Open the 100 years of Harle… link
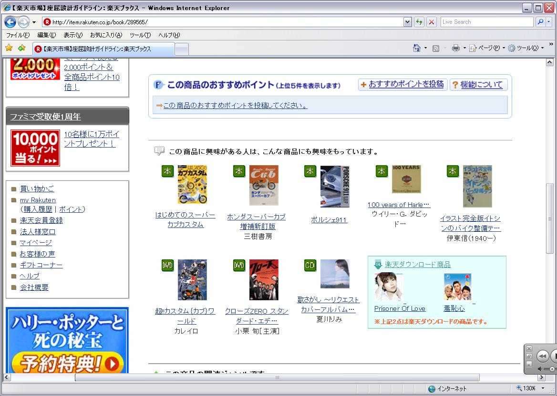 (399, 205)
